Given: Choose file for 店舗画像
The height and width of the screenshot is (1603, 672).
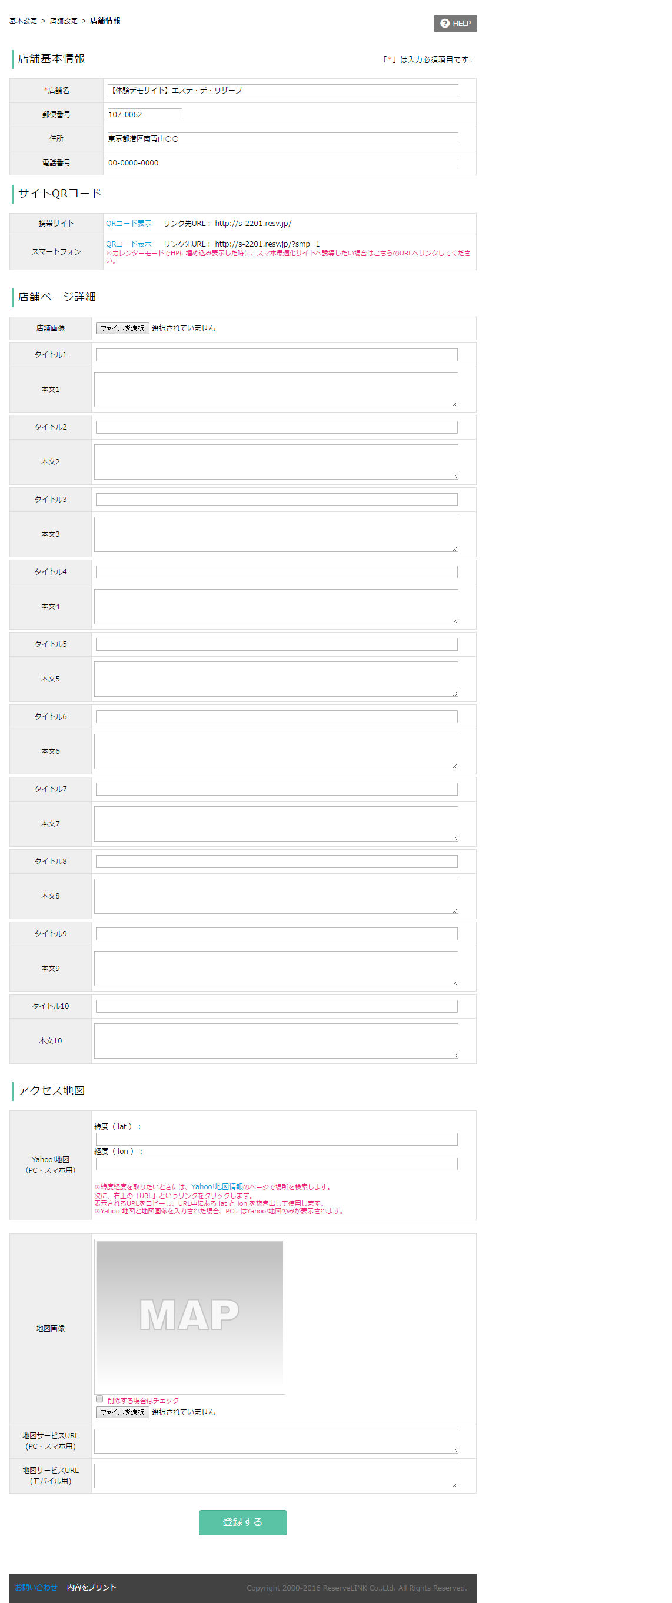Looking at the screenshot, I should (x=122, y=328).
